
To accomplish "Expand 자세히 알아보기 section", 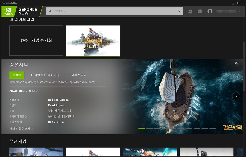I will tap(22, 129).
